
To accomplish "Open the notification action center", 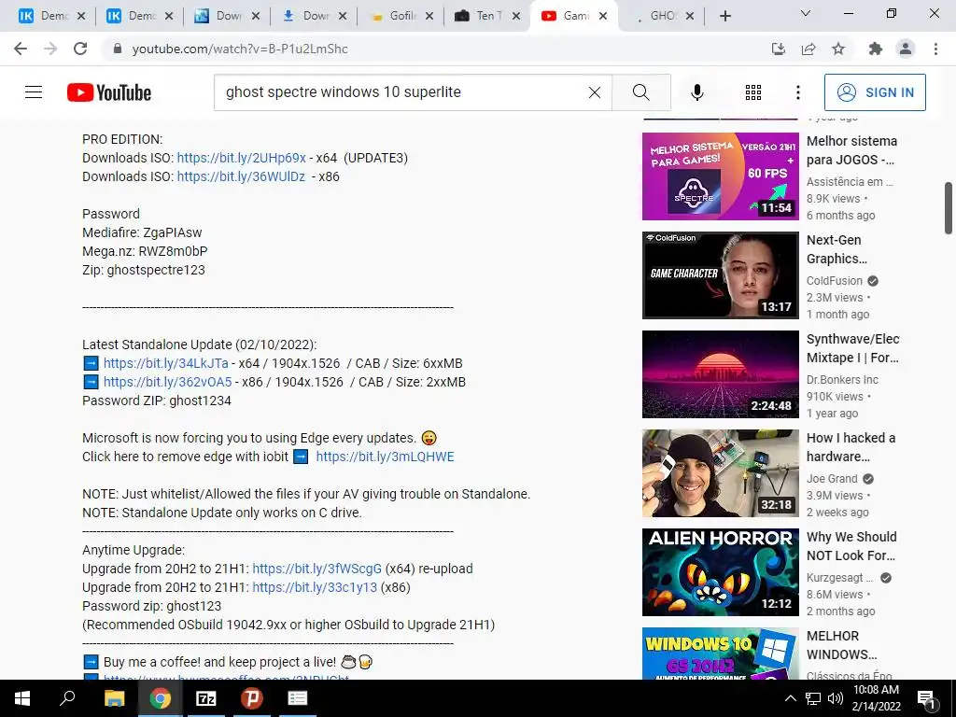I will (x=927, y=699).
